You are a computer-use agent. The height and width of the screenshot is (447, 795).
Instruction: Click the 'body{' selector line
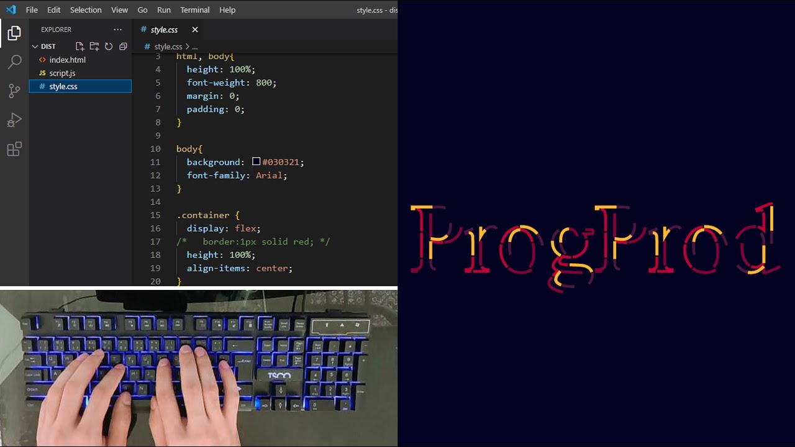pyautogui.click(x=189, y=149)
